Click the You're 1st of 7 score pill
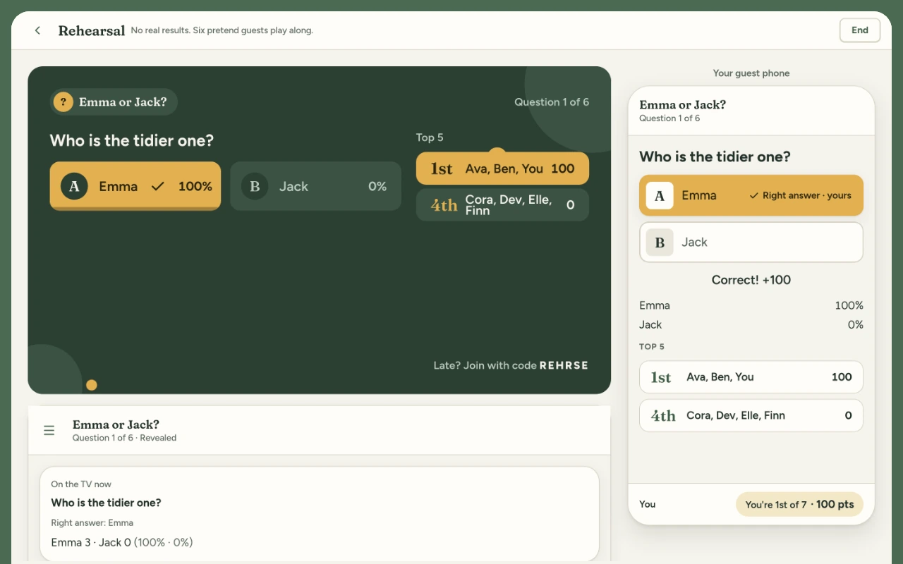The width and height of the screenshot is (903, 564). (x=799, y=504)
